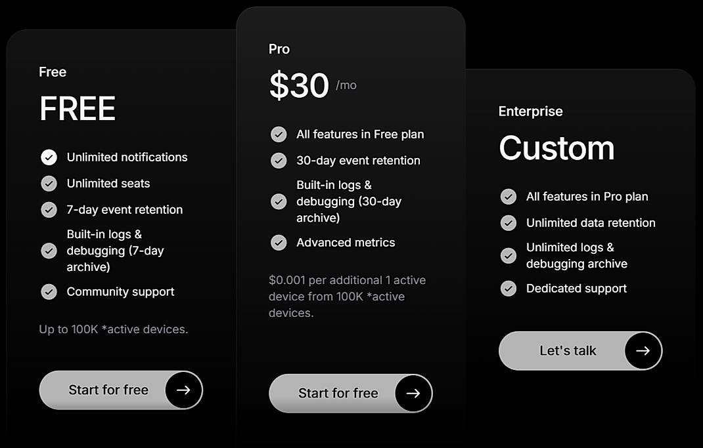Select the Enterprise plan heading

530,112
